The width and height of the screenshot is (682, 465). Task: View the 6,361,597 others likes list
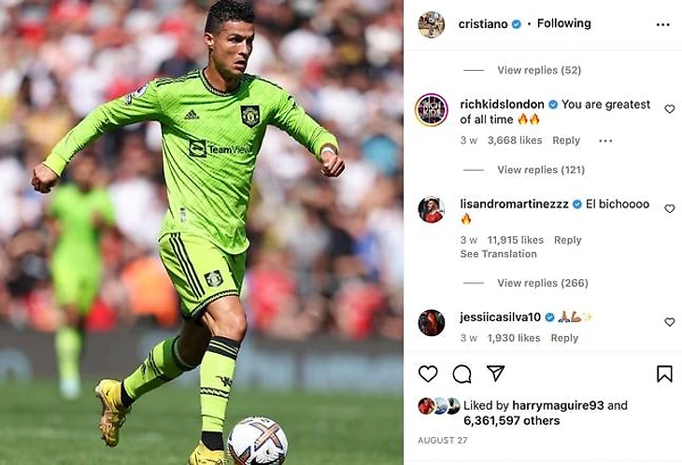[x=512, y=421]
